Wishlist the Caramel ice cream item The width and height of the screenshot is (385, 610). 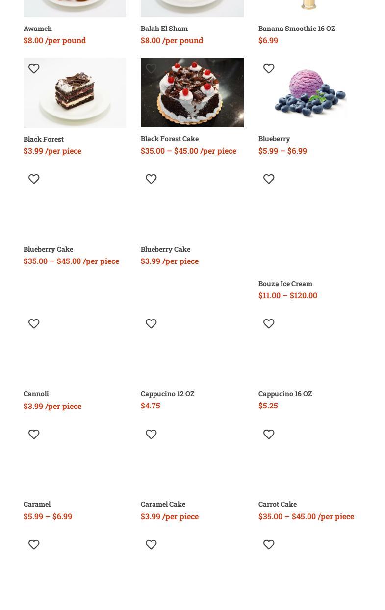coord(34,435)
